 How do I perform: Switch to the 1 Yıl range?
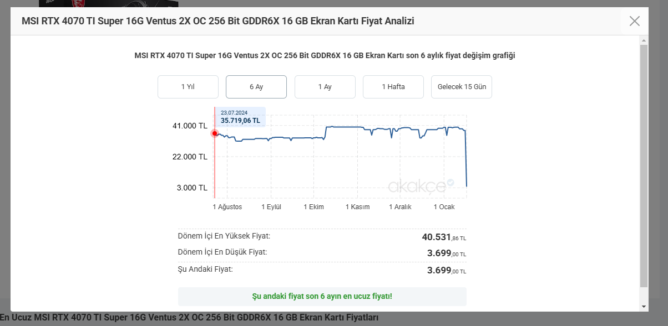point(188,87)
